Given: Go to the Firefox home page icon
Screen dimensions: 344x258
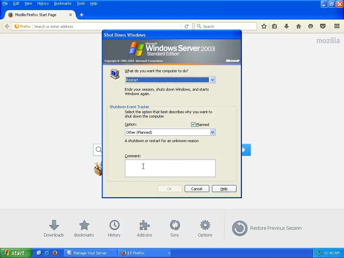Looking at the screenshot, I should [x=299, y=26].
